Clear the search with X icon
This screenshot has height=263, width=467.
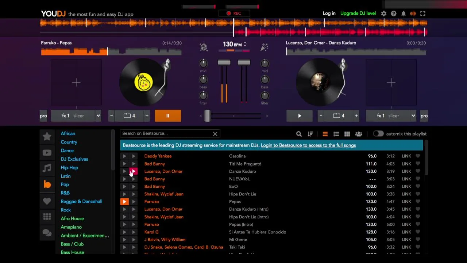215,134
